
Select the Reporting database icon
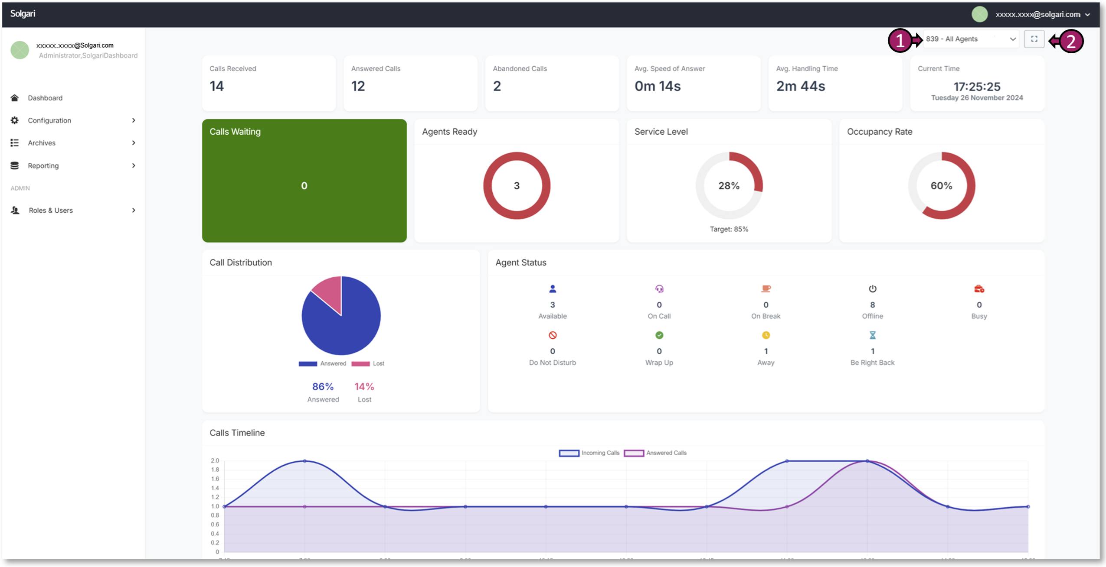(15, 165)
